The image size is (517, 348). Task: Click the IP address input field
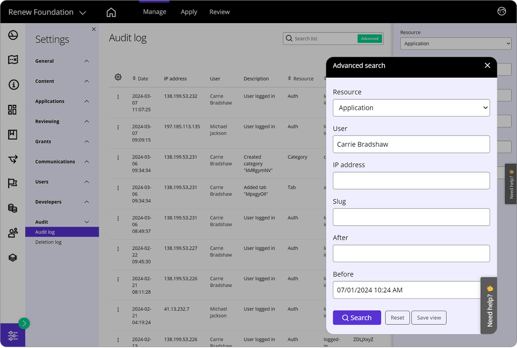(x=411, y=181)
